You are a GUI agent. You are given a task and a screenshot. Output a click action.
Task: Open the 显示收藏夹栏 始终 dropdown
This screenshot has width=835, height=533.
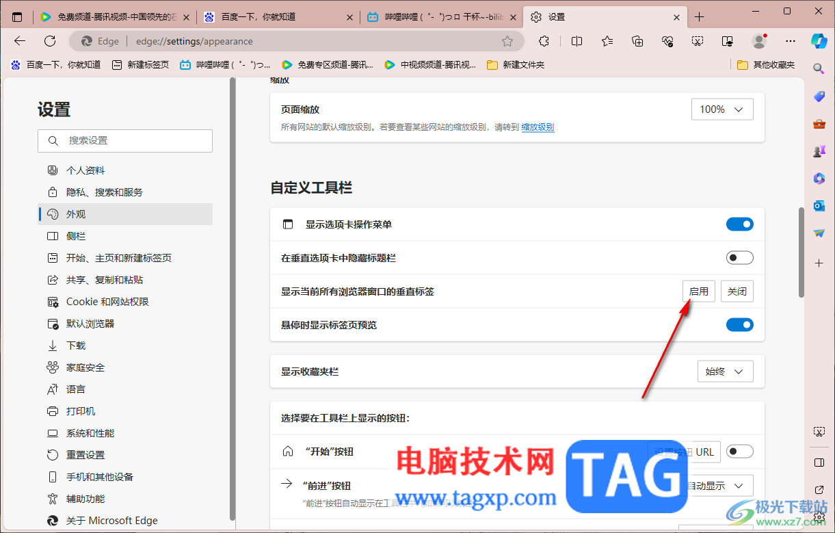pos(725,372)
